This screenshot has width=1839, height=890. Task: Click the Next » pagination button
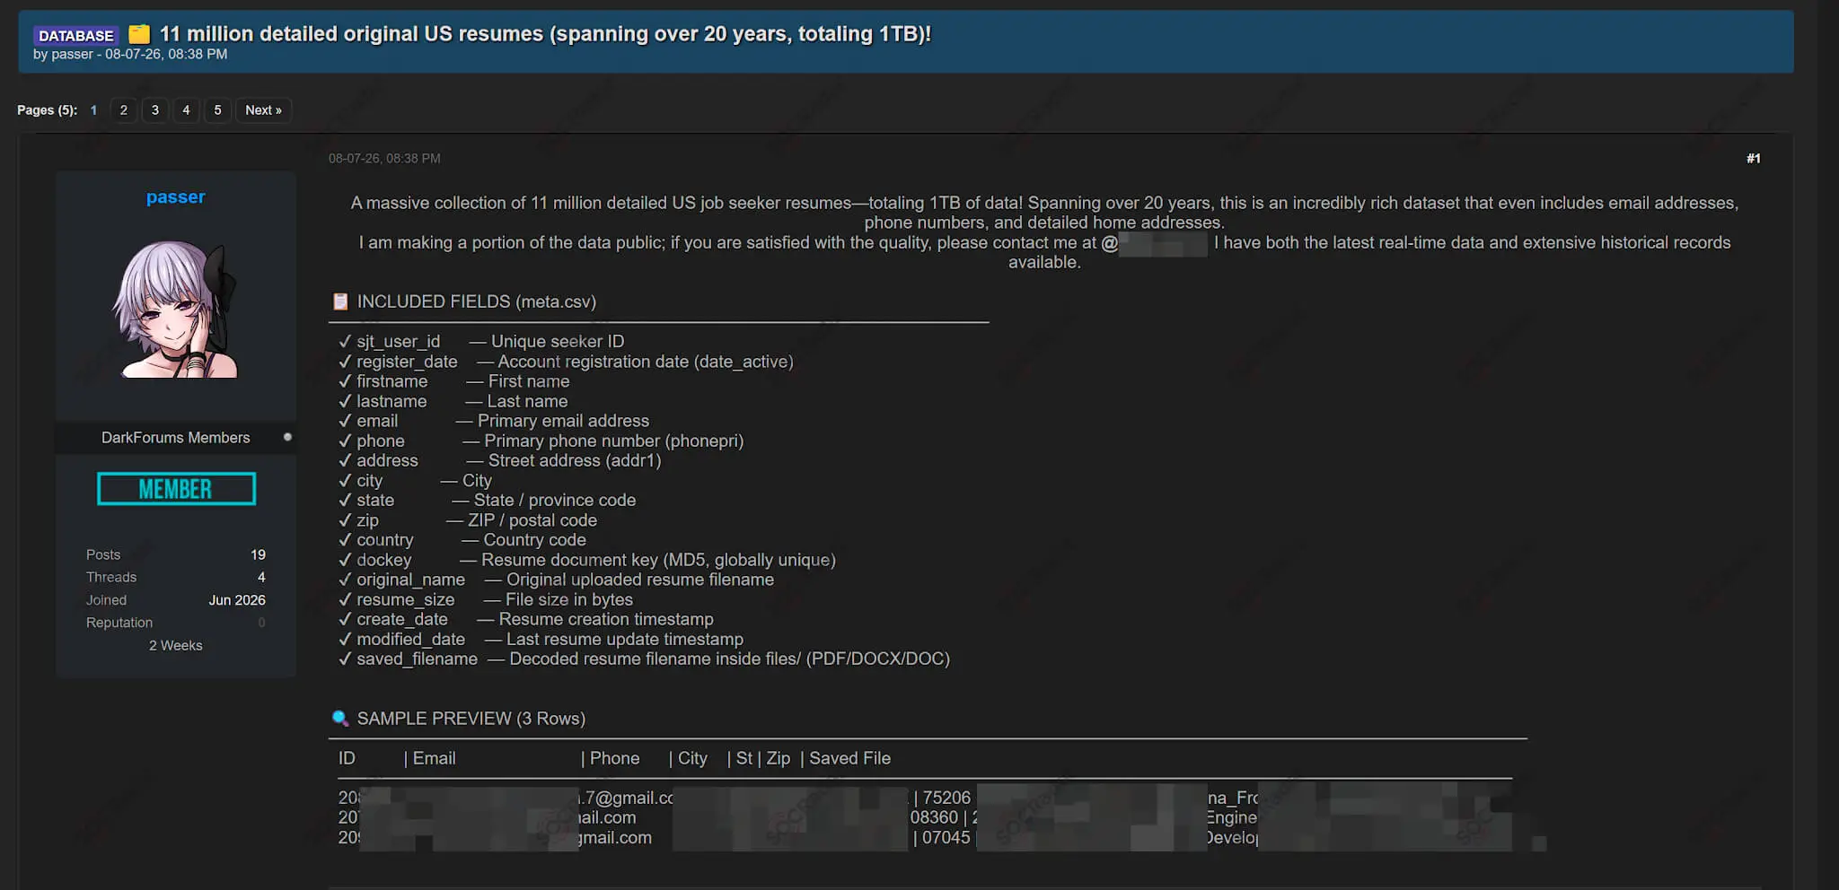click(263, 110)
